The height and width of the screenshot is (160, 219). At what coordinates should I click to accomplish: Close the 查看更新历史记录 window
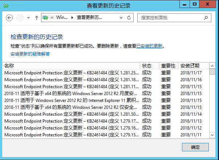pyautogui.click(x=207, y=4)
